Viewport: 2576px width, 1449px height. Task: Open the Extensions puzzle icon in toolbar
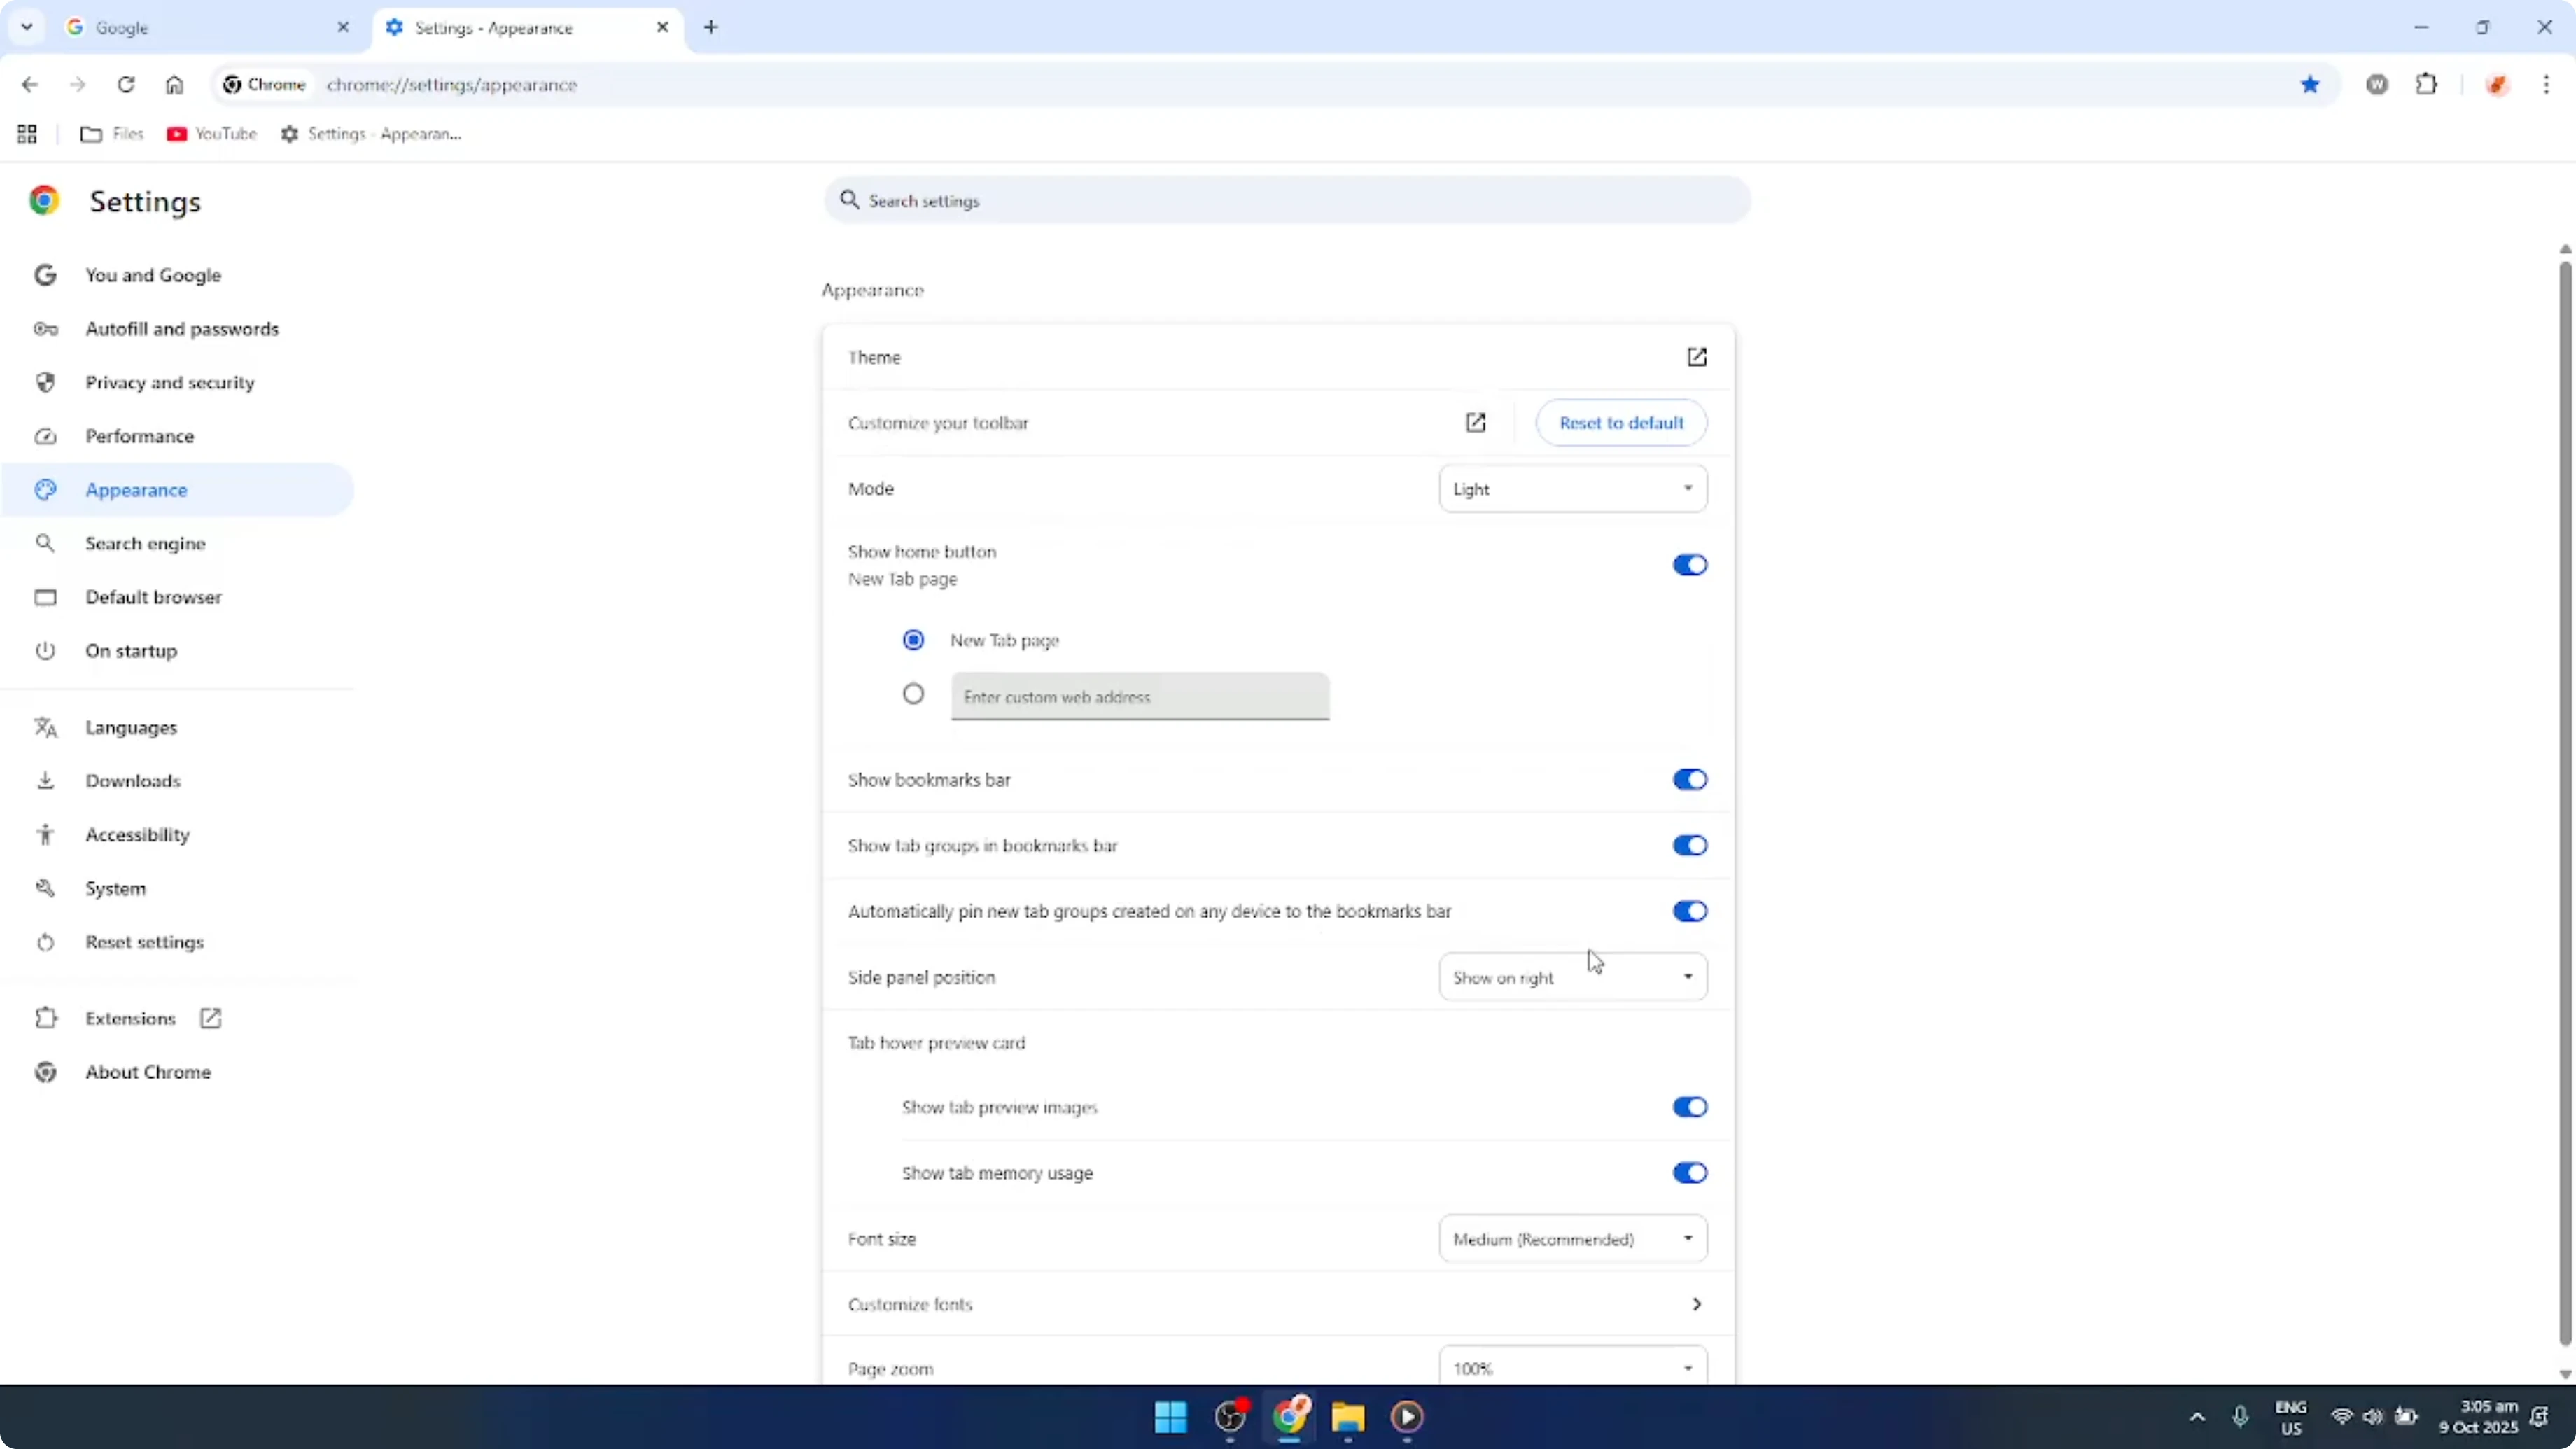[2427, 85]
